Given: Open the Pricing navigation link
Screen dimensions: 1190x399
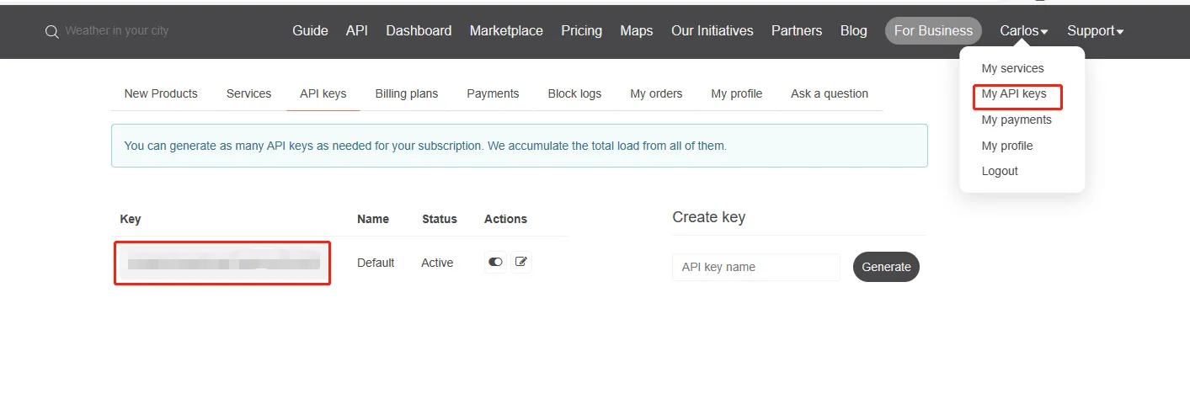Looking at the screenshot, I should coord(582,30).
